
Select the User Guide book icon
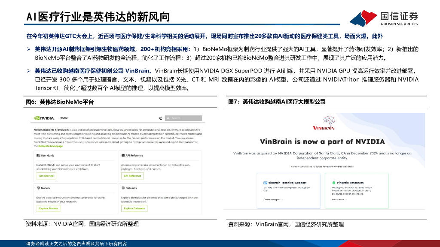(38, 156)
